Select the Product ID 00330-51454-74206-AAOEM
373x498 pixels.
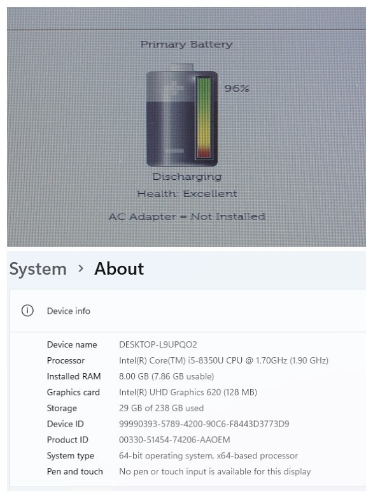click(x=174, y=440)
